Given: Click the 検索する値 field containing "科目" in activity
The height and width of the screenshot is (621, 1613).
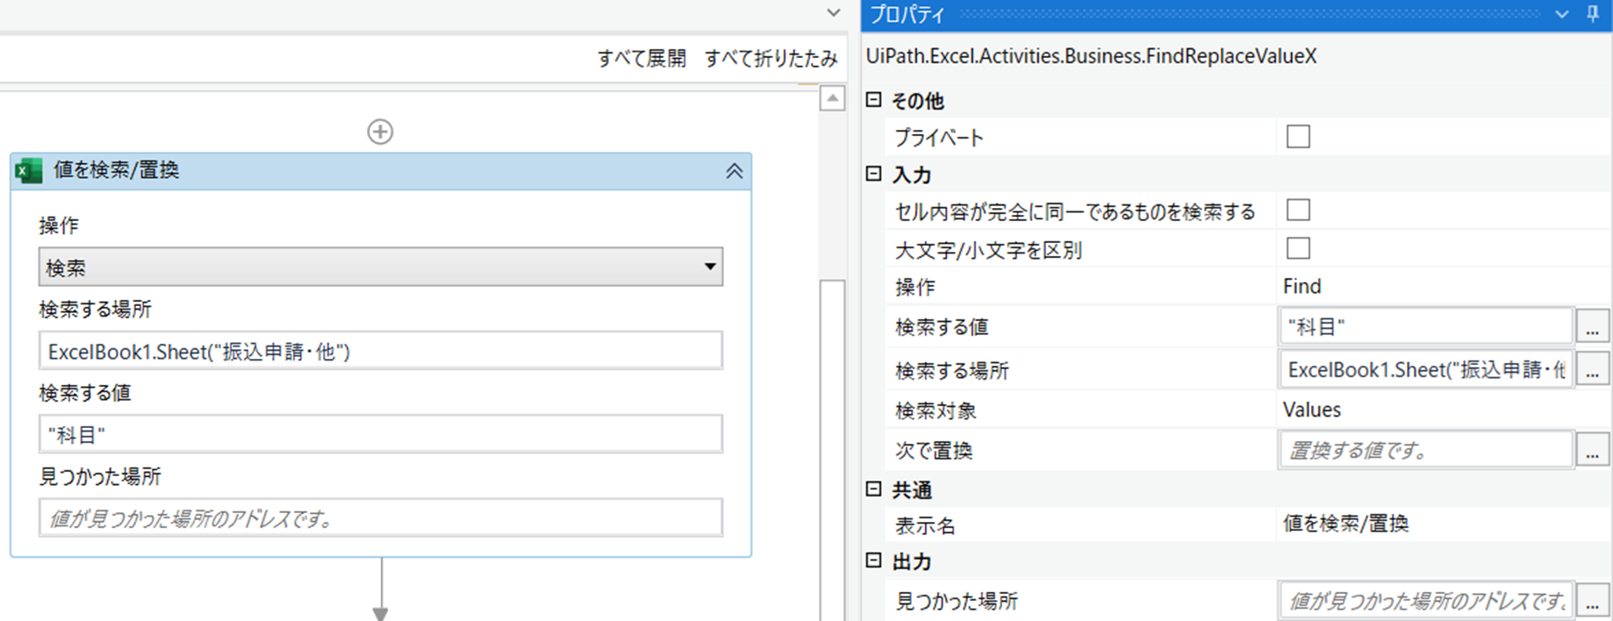Looking at the screenshot, I should click(x=380, y=434).
